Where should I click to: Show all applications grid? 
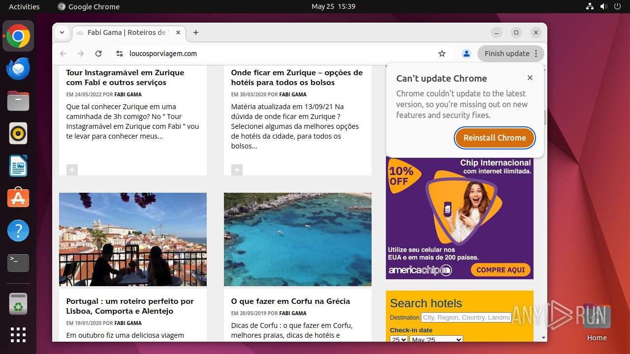coord(18,335)
